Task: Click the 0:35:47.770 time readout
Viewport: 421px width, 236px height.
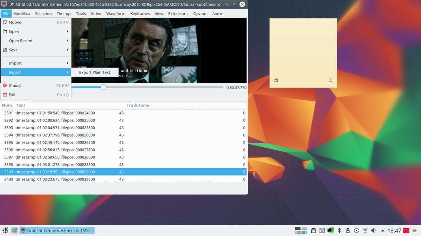Action: (x=236, y=87)
